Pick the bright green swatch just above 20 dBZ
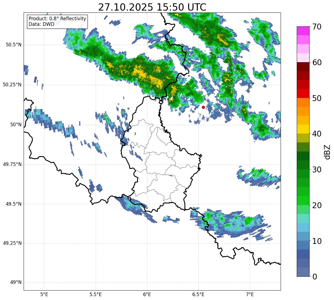 point(303,200)
